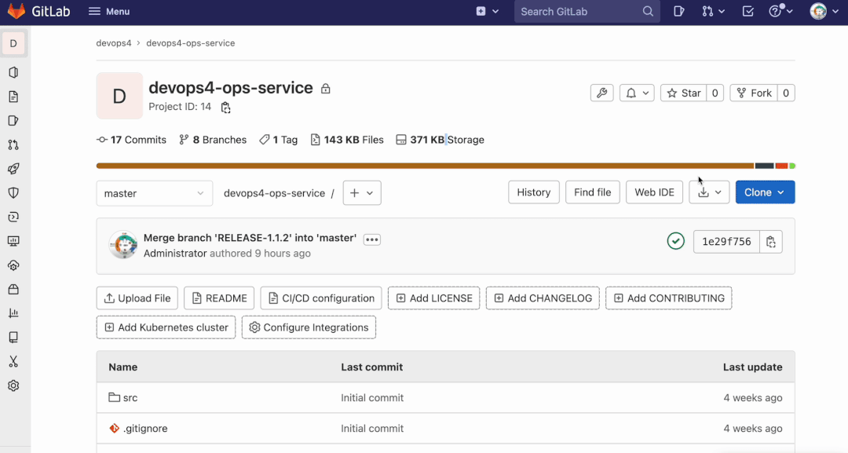Open the Menu hamburger button
848x453 pixels.
point(109,11)
